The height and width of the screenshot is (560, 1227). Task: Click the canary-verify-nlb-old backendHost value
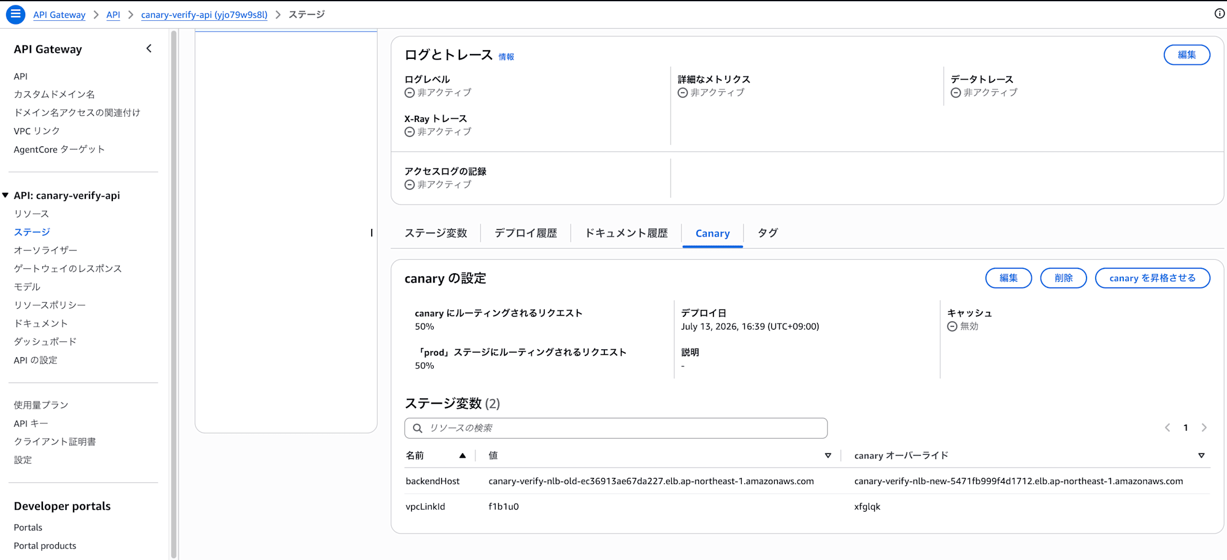tap(651, 482)
